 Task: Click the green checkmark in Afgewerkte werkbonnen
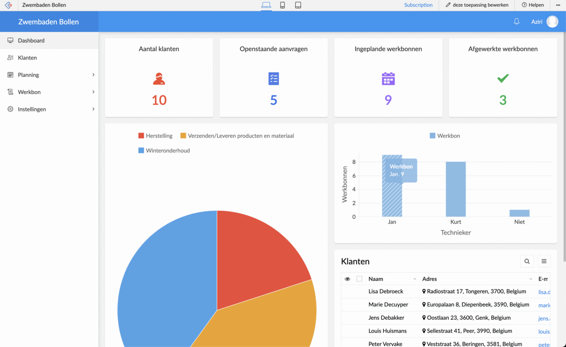503,78
